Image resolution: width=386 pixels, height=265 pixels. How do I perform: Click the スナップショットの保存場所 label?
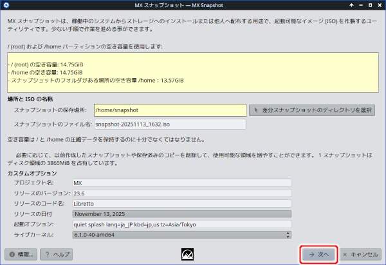coord(50,110)
